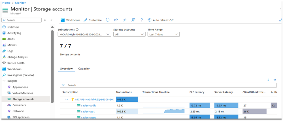Image resolution: width=283 pixels, height=121 pixels.
Task: Open the Time Range dropdown
Action: (163, 34)
